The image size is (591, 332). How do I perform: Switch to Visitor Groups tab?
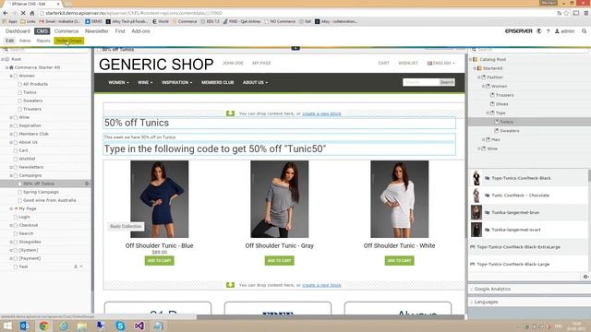click(69, 41)
